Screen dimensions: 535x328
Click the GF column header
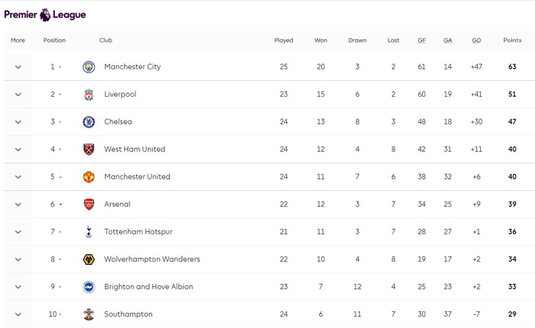[421, 40]
